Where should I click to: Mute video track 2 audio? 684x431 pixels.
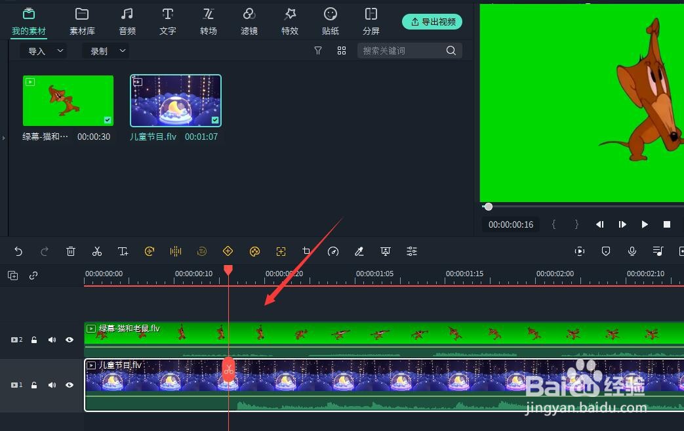point(52,340)
